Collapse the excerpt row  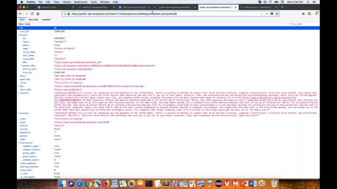pos(18,113)
